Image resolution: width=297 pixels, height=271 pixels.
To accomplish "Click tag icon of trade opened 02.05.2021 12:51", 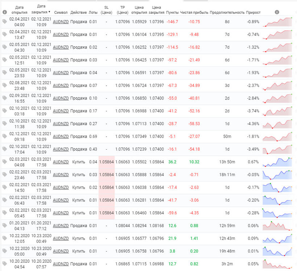I will tap(5, 60).
